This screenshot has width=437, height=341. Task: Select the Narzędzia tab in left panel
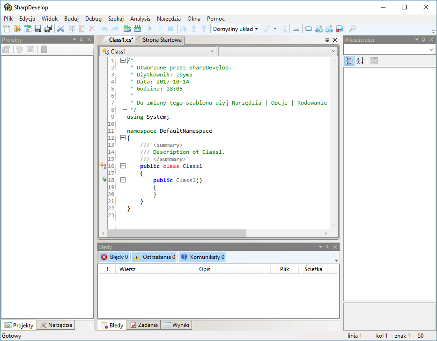56,325
